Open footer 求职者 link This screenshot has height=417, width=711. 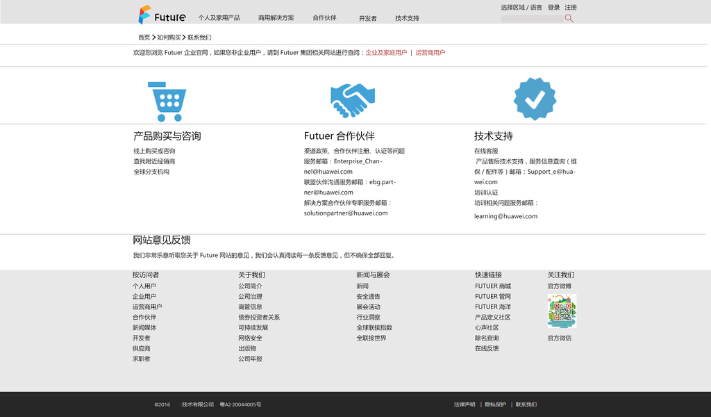142,359
